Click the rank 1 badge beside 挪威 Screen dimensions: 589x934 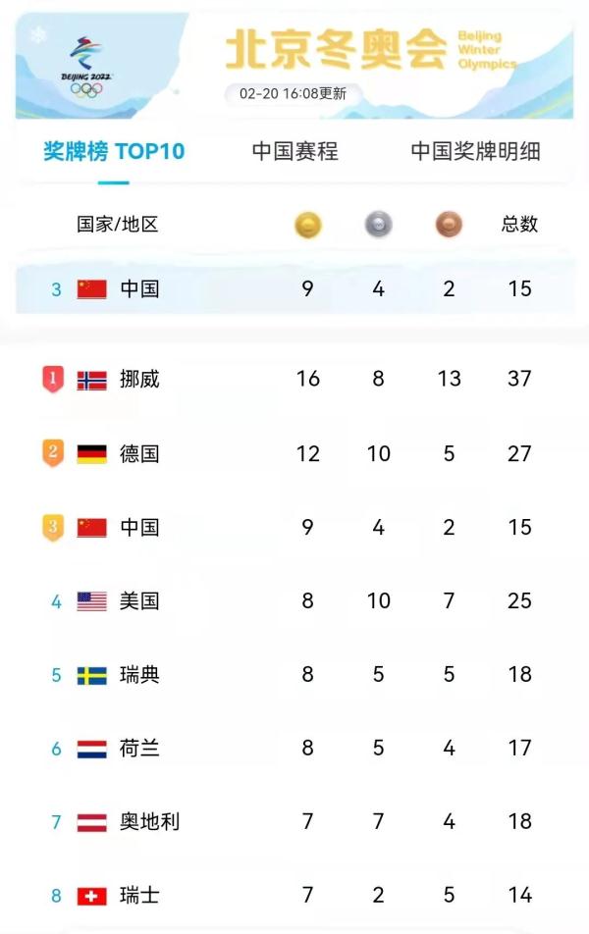(54, 379)
